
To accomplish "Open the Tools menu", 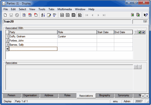I will [x=42, y=9].
